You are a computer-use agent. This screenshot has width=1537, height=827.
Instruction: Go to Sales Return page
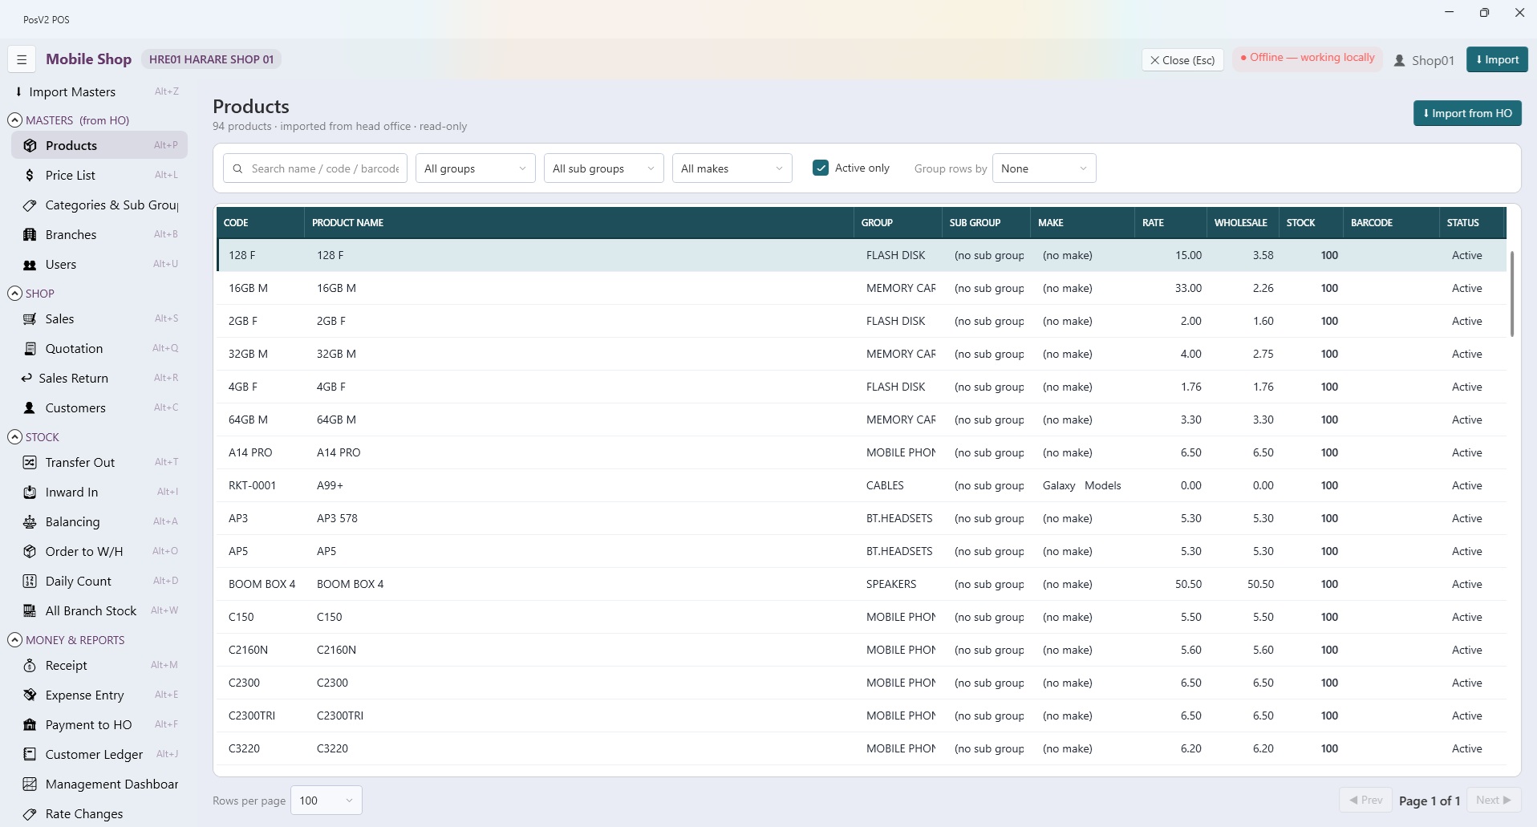pyautogui.click(x=99, y=378)
